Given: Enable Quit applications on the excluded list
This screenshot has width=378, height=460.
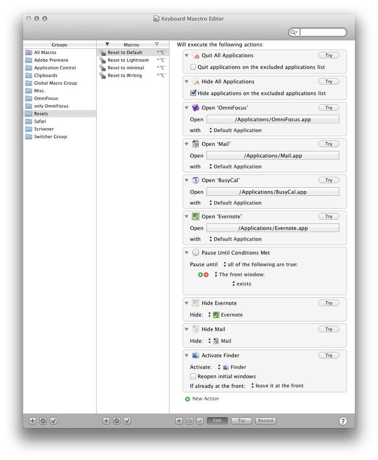Looking at the screenshot, I should pyautogui.click(x=193, y=67).
